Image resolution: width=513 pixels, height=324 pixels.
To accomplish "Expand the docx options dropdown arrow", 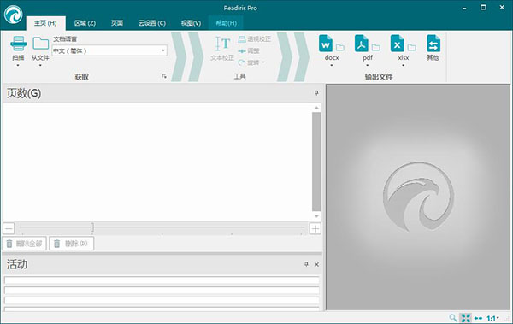I will tap(332, 66).
